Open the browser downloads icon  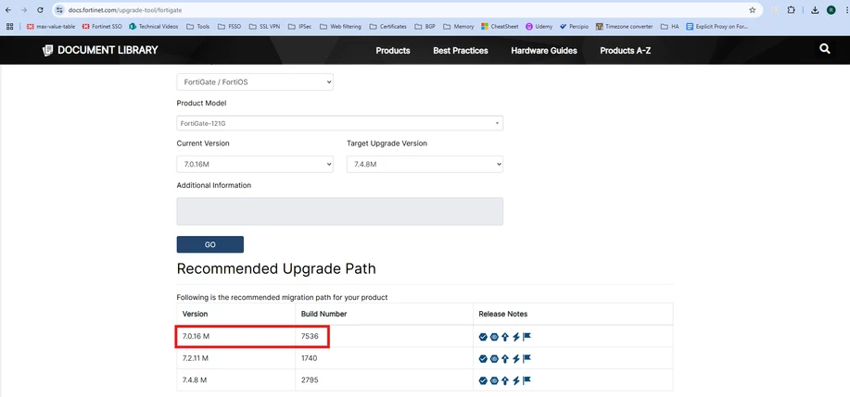(x=815, y=10)
